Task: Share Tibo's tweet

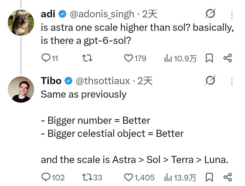Action: click(x=228, y=177)
